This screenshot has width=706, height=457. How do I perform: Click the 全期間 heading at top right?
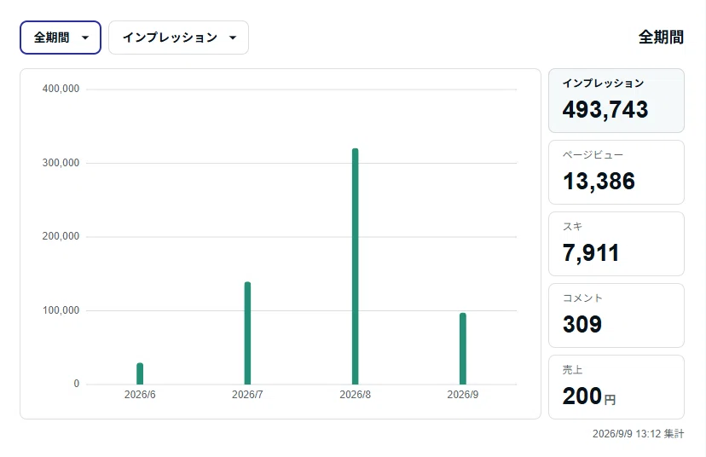[x=661, y=37]
